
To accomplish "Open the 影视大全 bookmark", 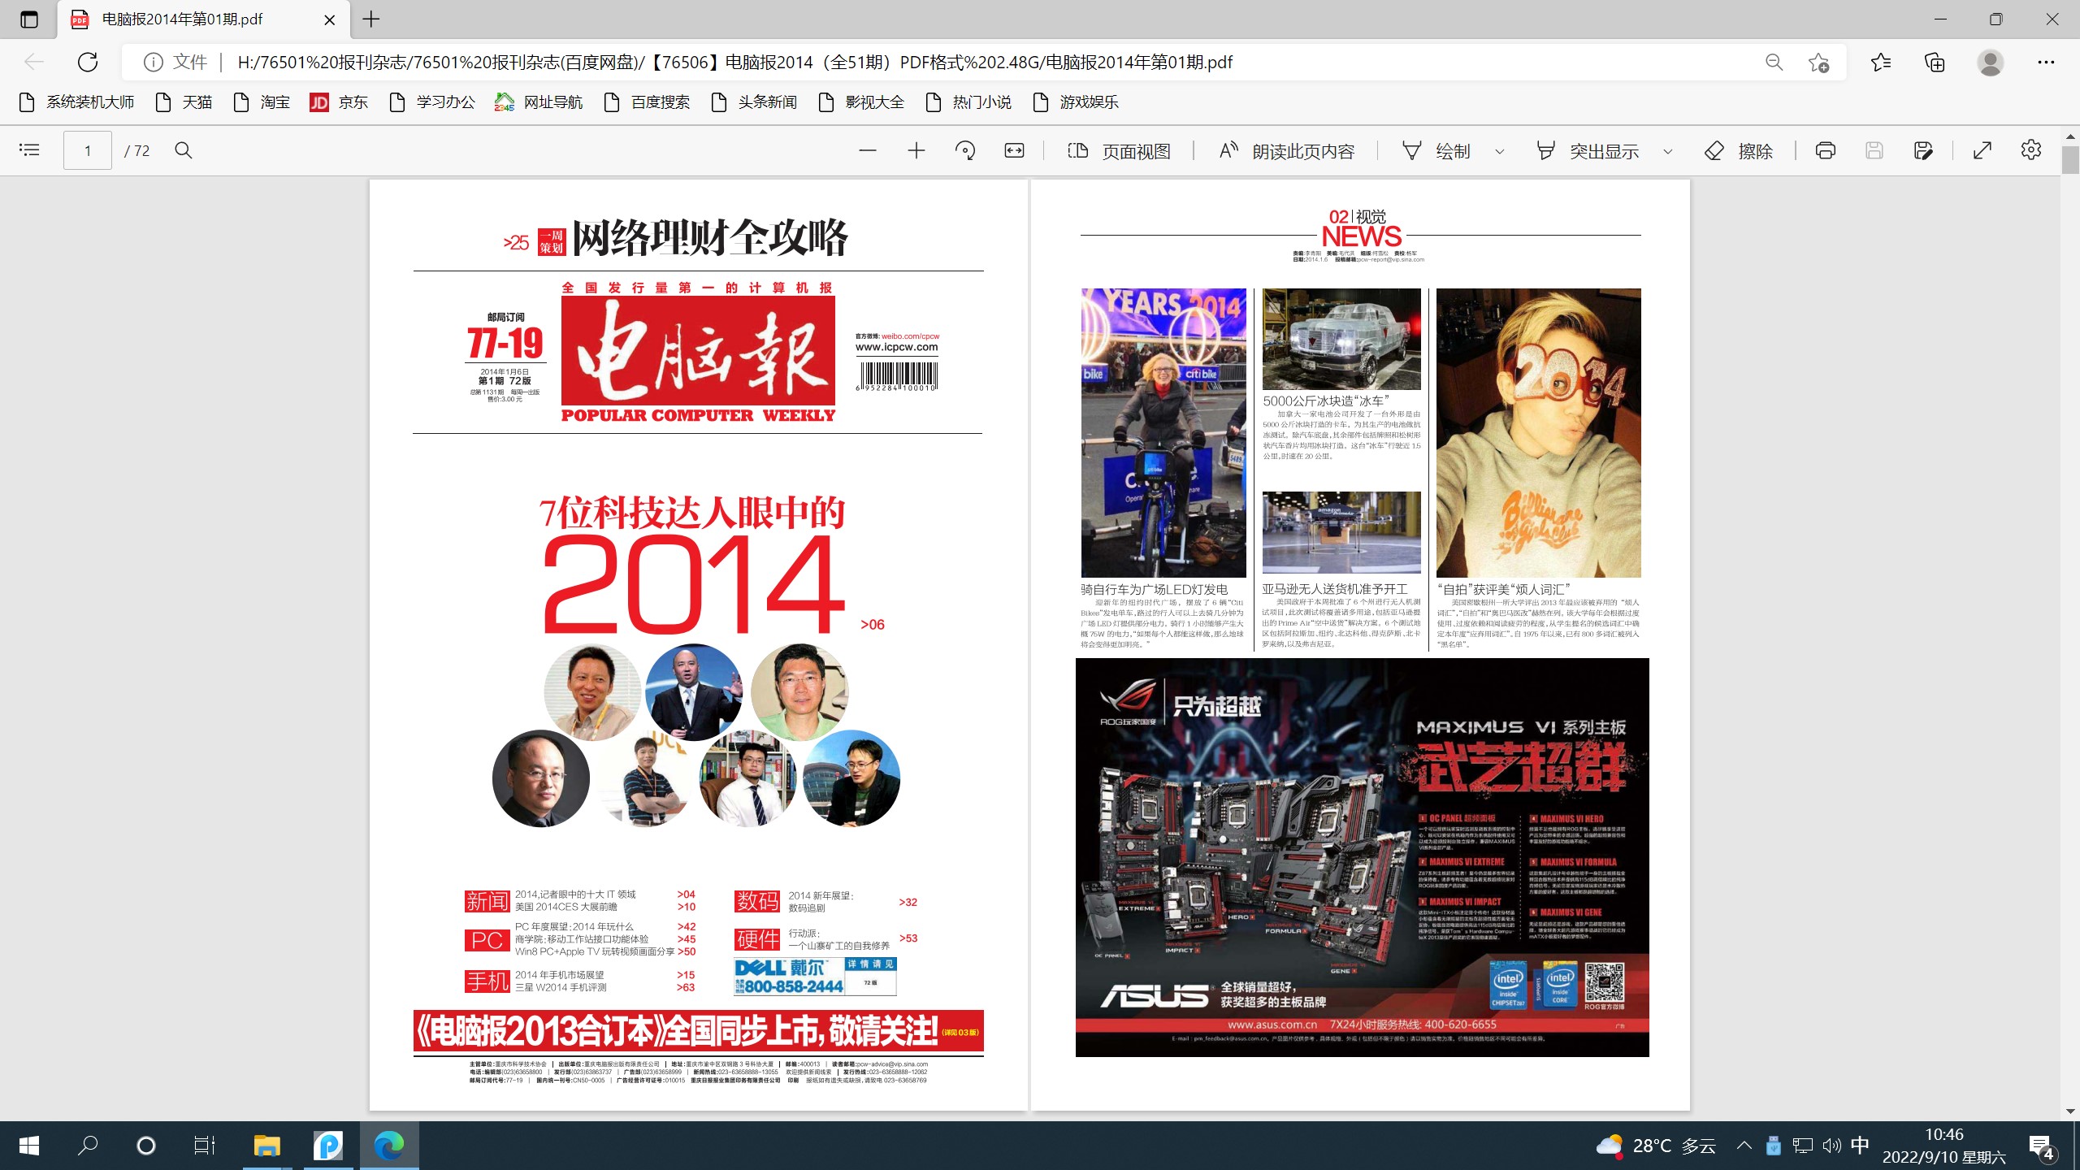I will tap(861, 102).
